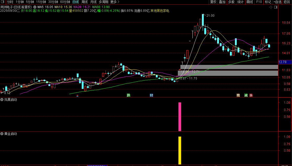Switch to 5分钟 period
This screenshot has width=292, height=166.
coord(30,2)
